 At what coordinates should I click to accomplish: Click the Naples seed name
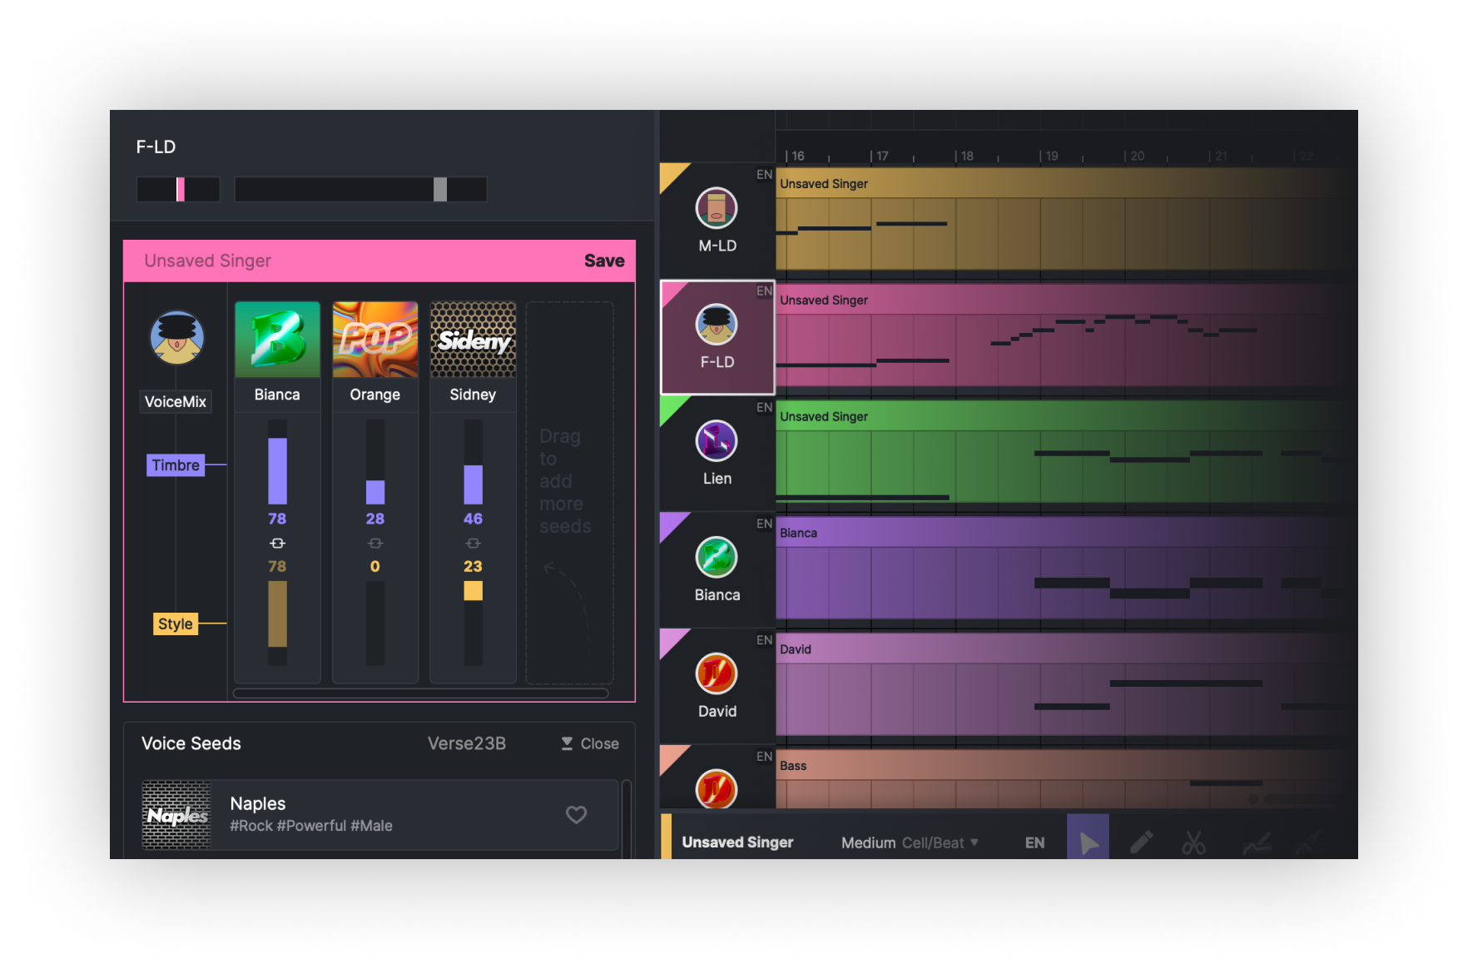(258, 803)
